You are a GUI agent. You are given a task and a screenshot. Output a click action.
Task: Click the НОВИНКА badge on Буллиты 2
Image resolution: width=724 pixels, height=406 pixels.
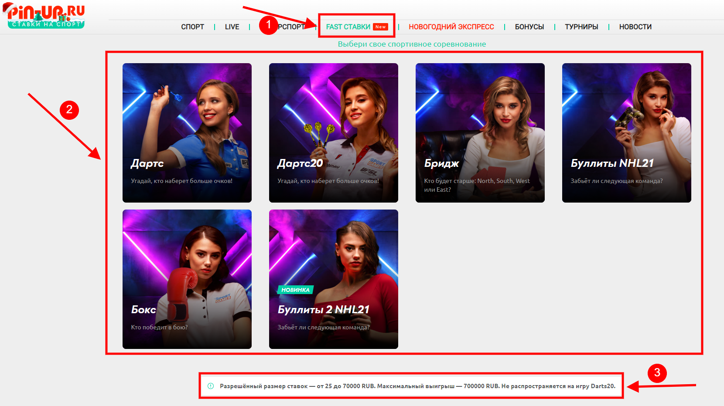pos(295,290)
